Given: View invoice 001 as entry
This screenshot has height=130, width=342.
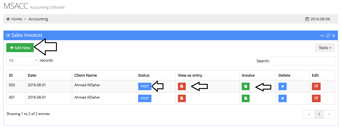Looking at the screenshot, I should (182, 98).
